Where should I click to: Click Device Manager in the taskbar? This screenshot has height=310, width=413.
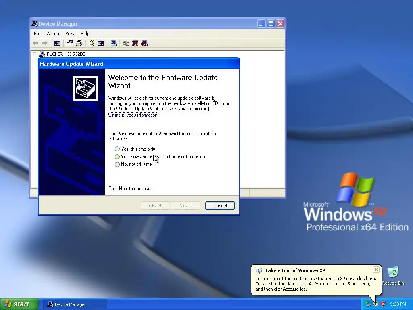point(75,304)
